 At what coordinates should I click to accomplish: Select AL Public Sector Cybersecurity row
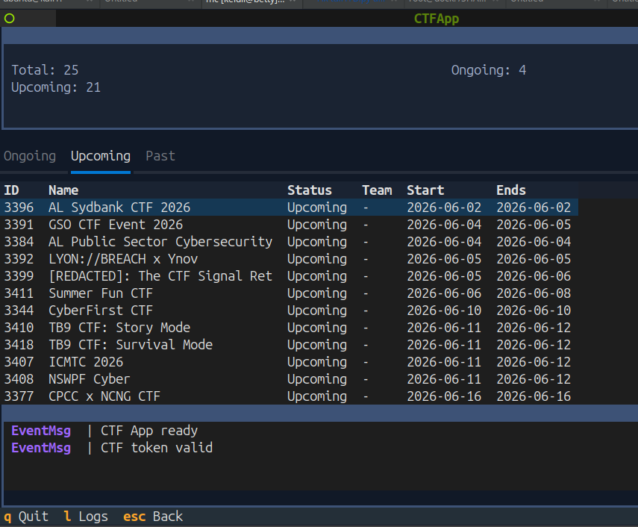[x=290, y=242]
